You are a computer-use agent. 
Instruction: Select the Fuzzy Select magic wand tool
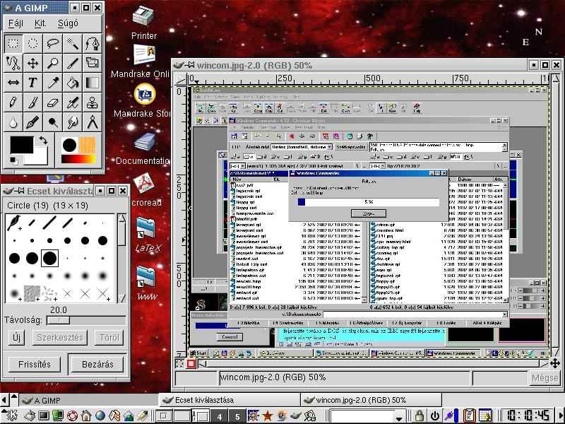73,43
